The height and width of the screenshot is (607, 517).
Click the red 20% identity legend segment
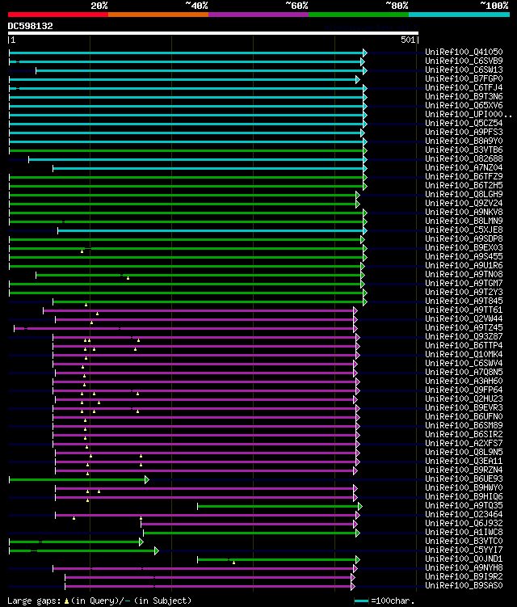[58, 15]
